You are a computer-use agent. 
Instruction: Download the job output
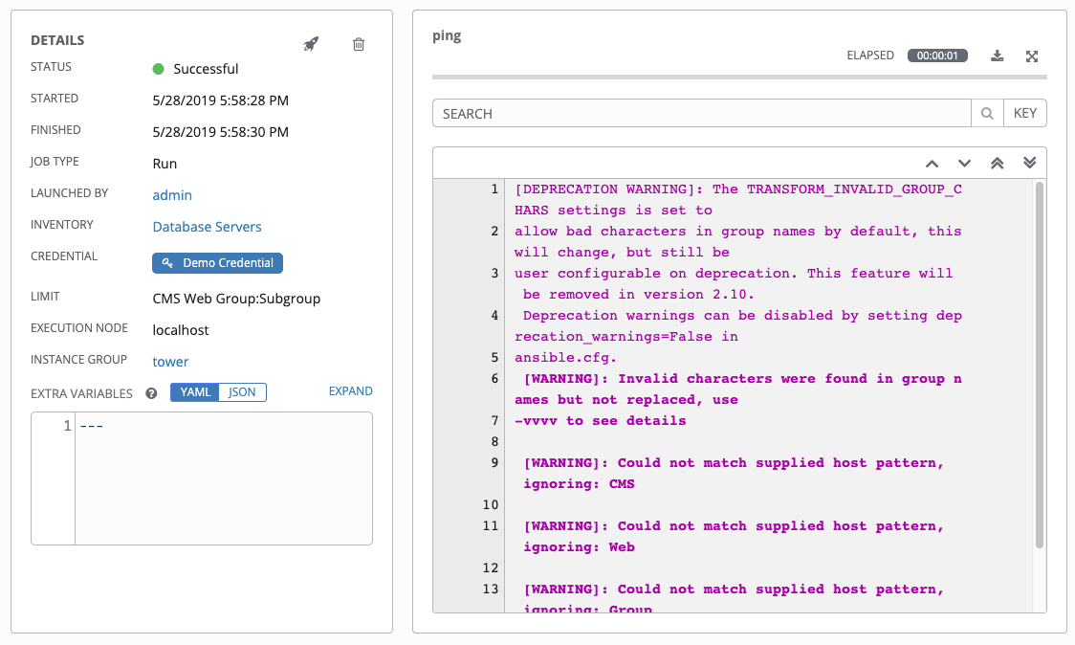pyautogui.click(x=997, y=56)
